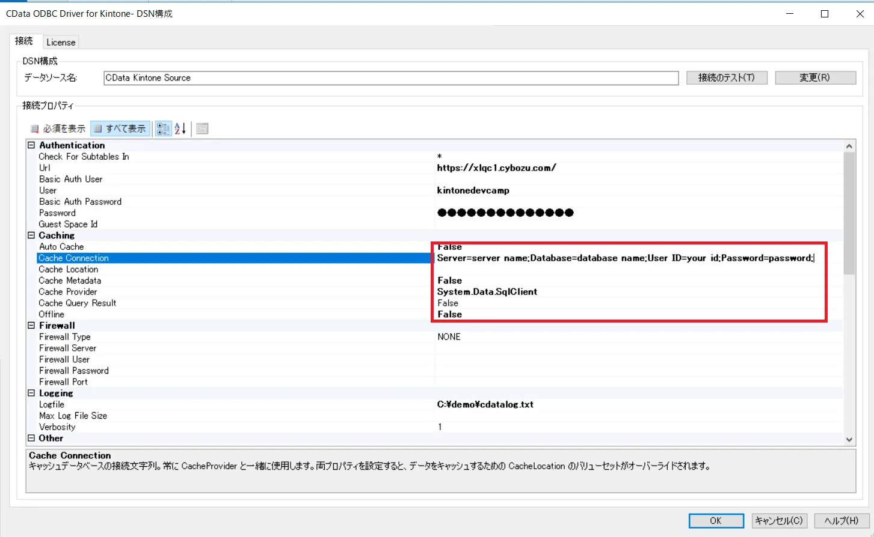Image resolution: width=874 pixels, height=537 pixels.
Task: Collapse the Authentication section
Action: click(x=31, y=145)
